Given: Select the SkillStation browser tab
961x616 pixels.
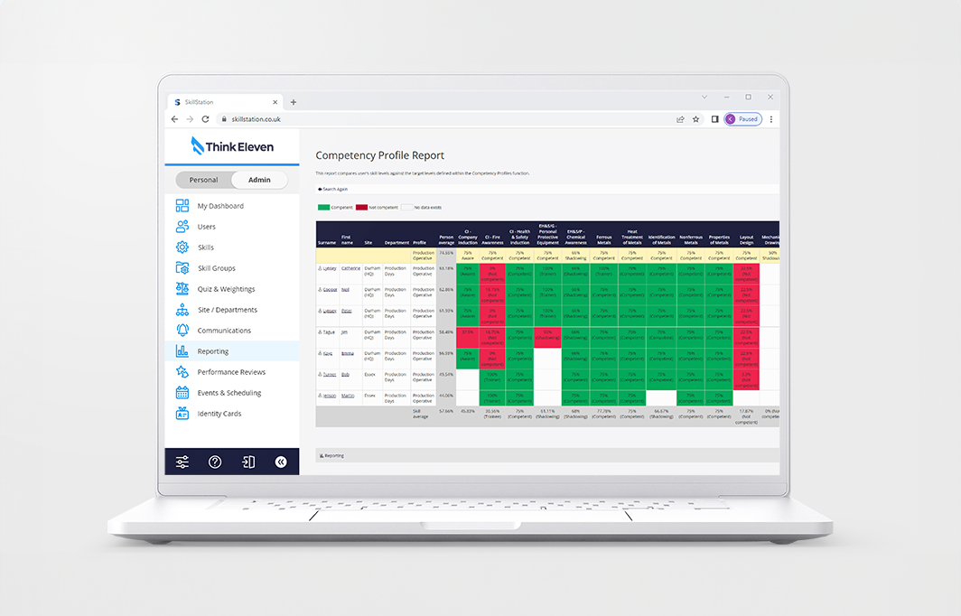Looking at the screenshot, I should click(225, 102).
